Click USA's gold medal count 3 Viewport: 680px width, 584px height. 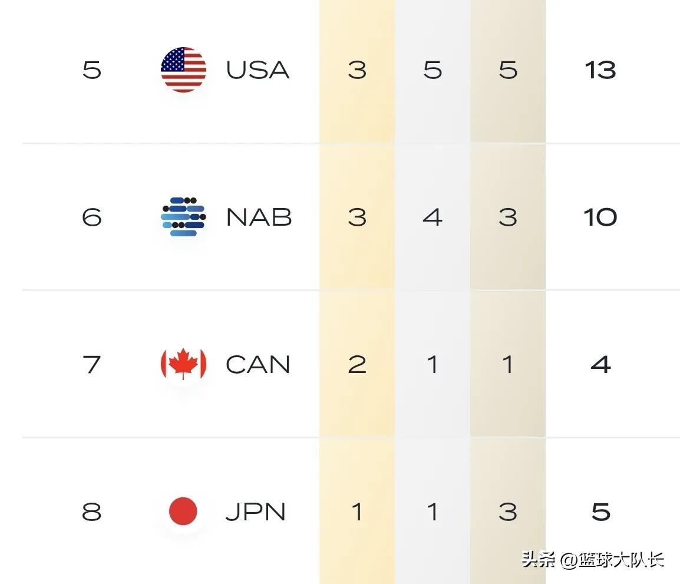pos(357,70)
